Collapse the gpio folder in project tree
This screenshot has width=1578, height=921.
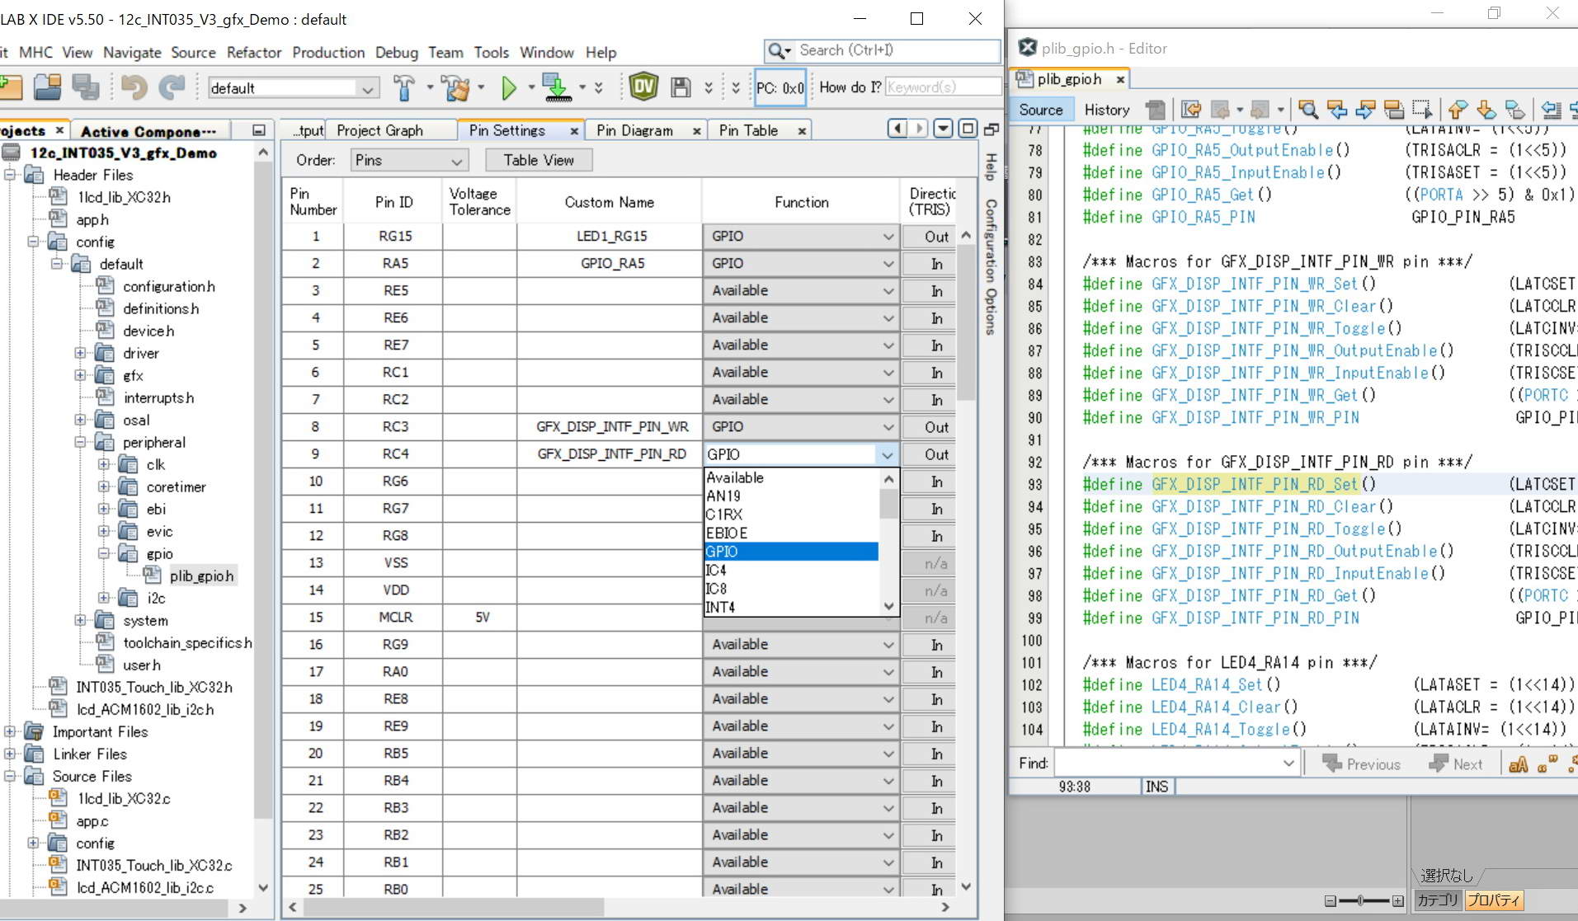(x=104, y=553)
